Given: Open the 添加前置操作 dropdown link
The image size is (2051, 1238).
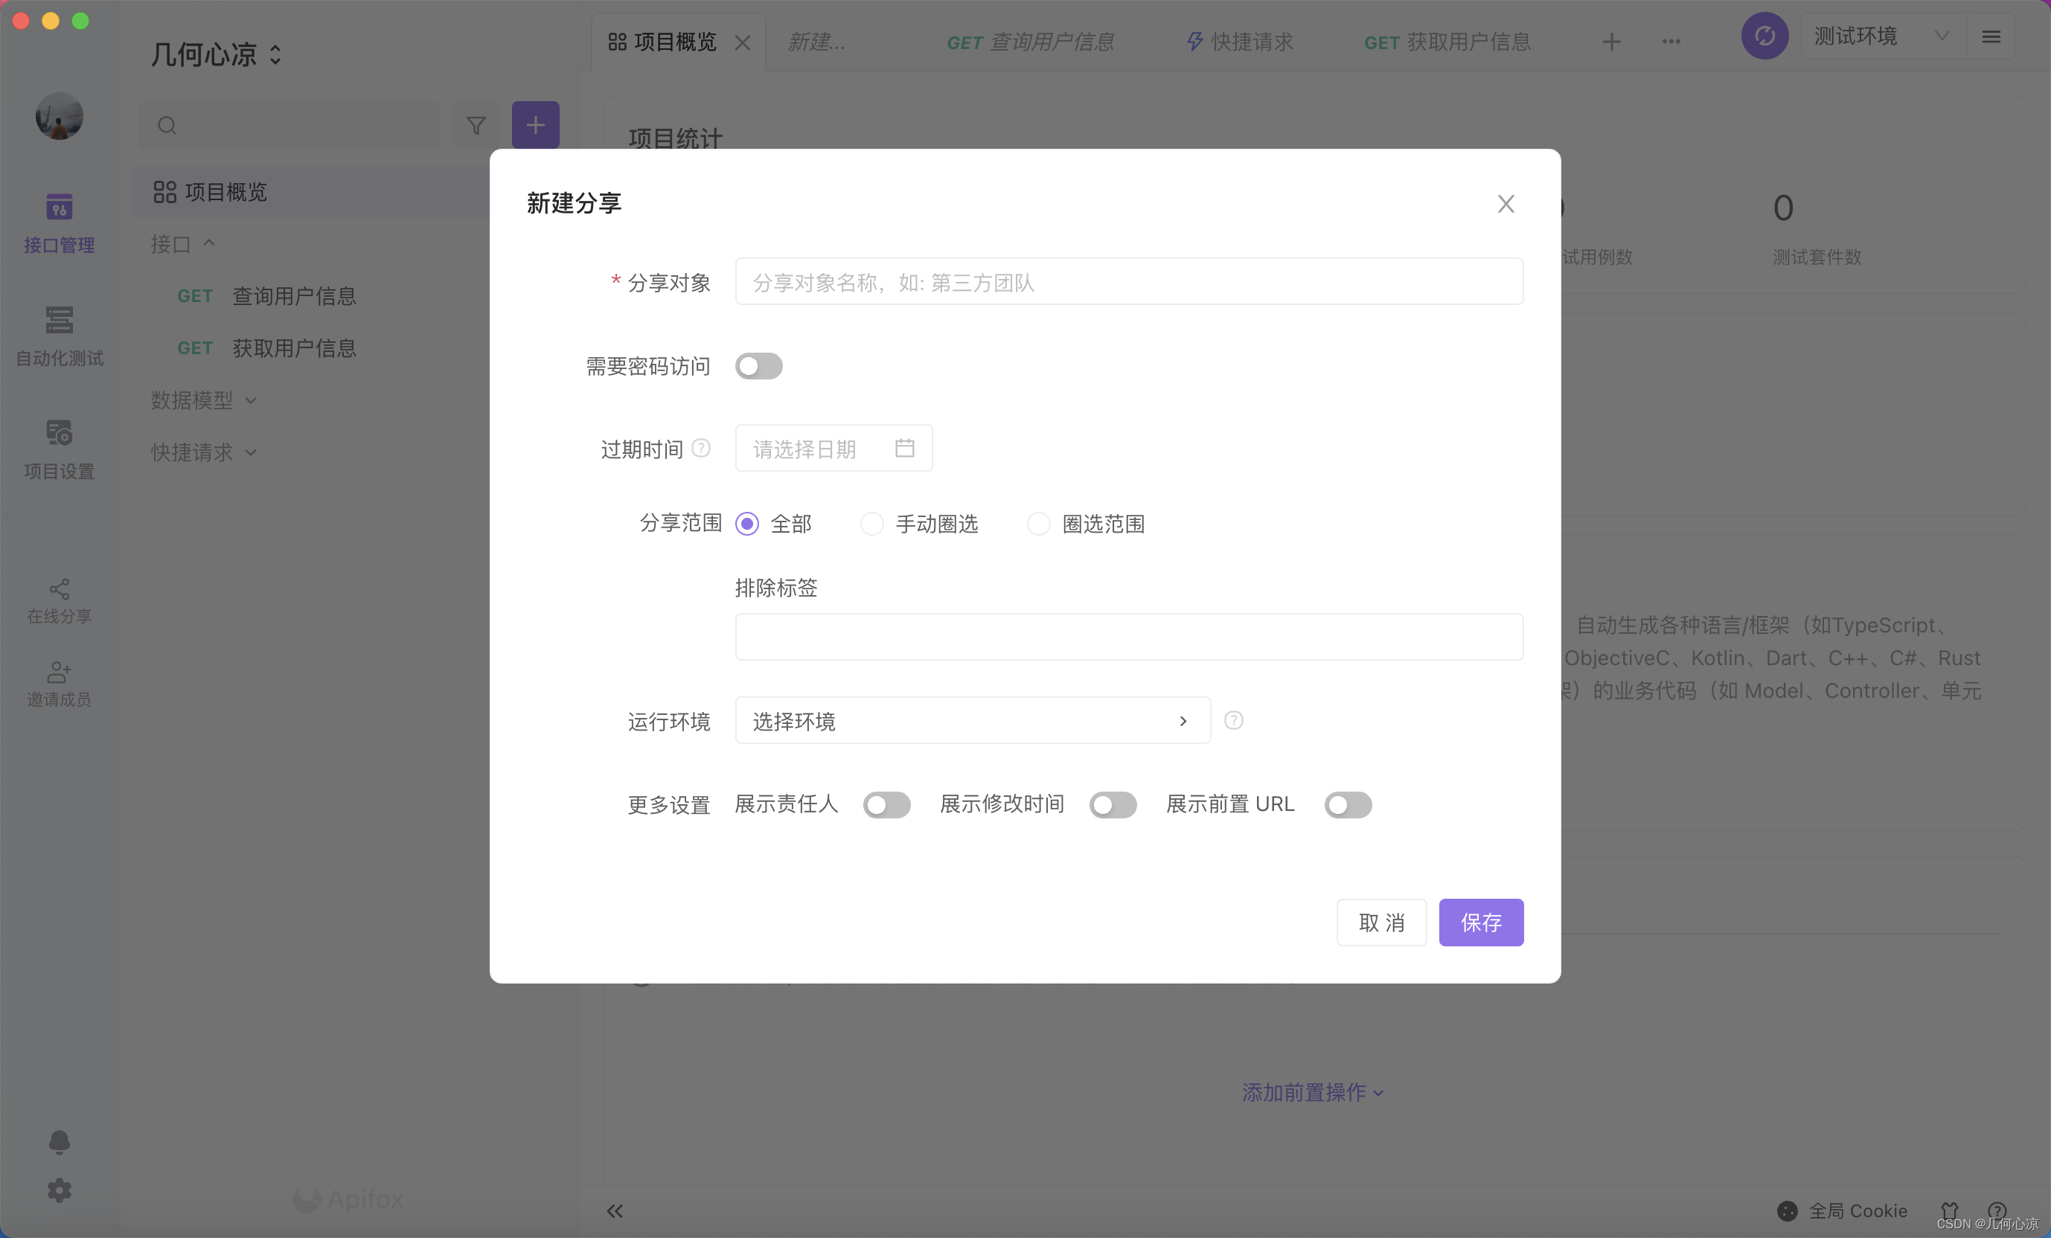Looking at the screenshot, I should click(x=1313, y=1092).
